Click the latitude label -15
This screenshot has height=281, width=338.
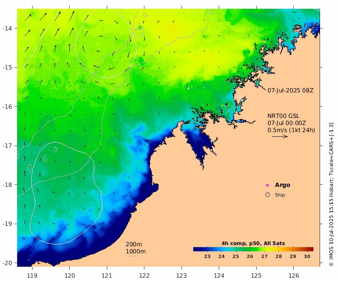7,67
